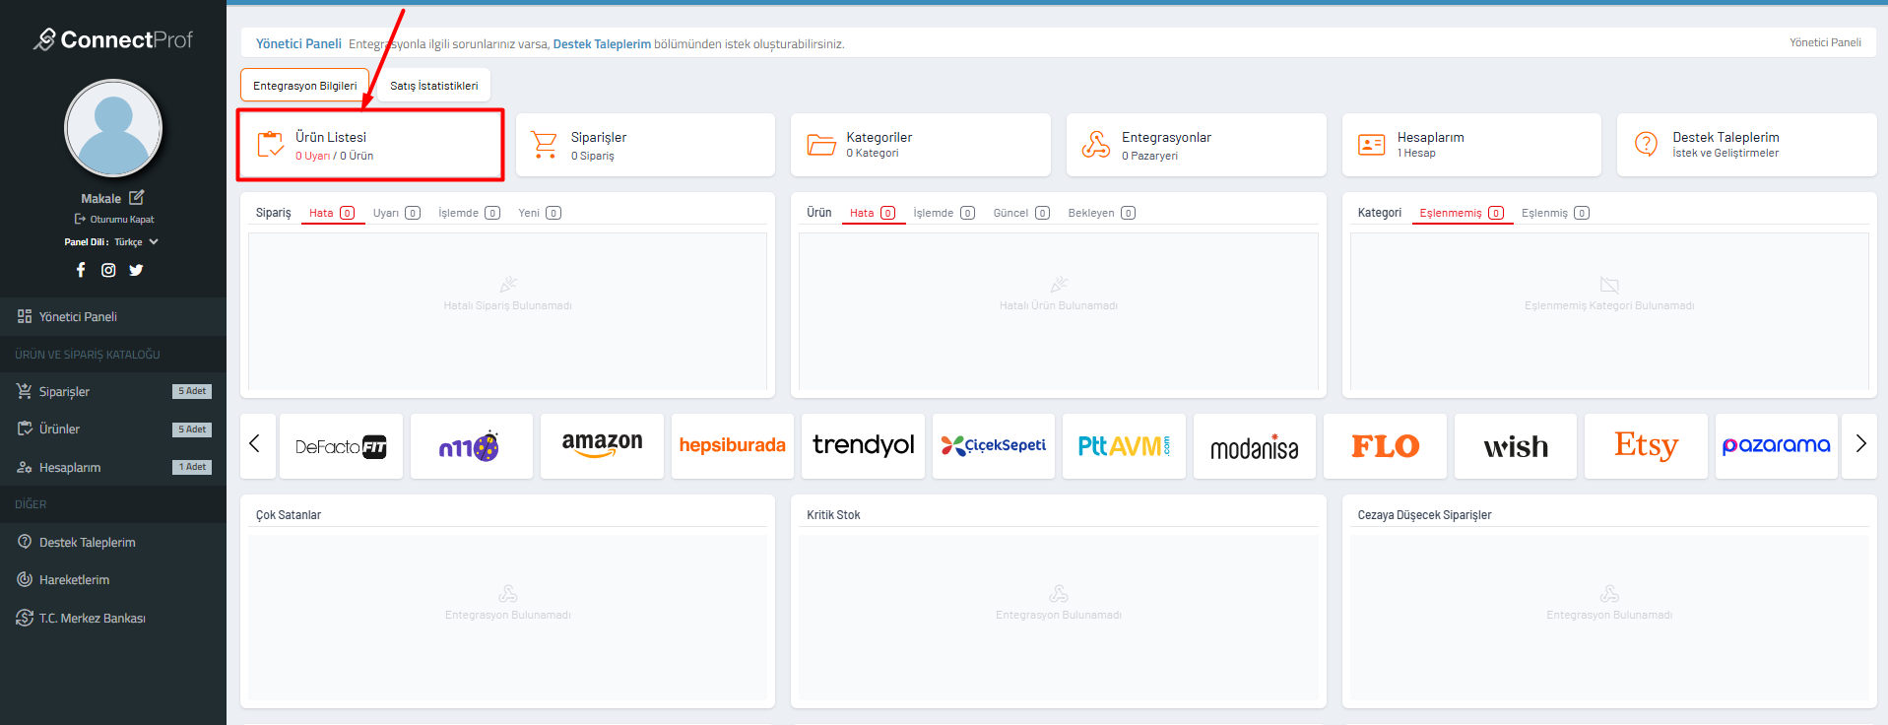Image resolution: width=1888 pixels, height=725 pixels.
Task: Select the DeFacto marketplace logo
Action: 341,446
